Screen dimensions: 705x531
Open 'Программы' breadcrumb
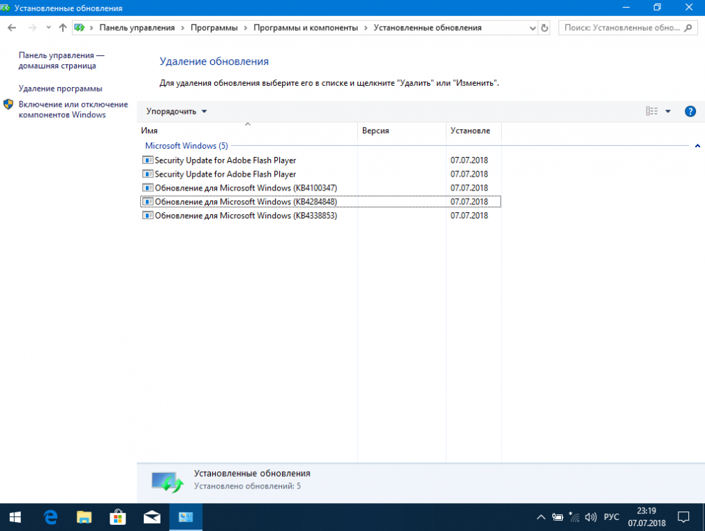point(214,28)
